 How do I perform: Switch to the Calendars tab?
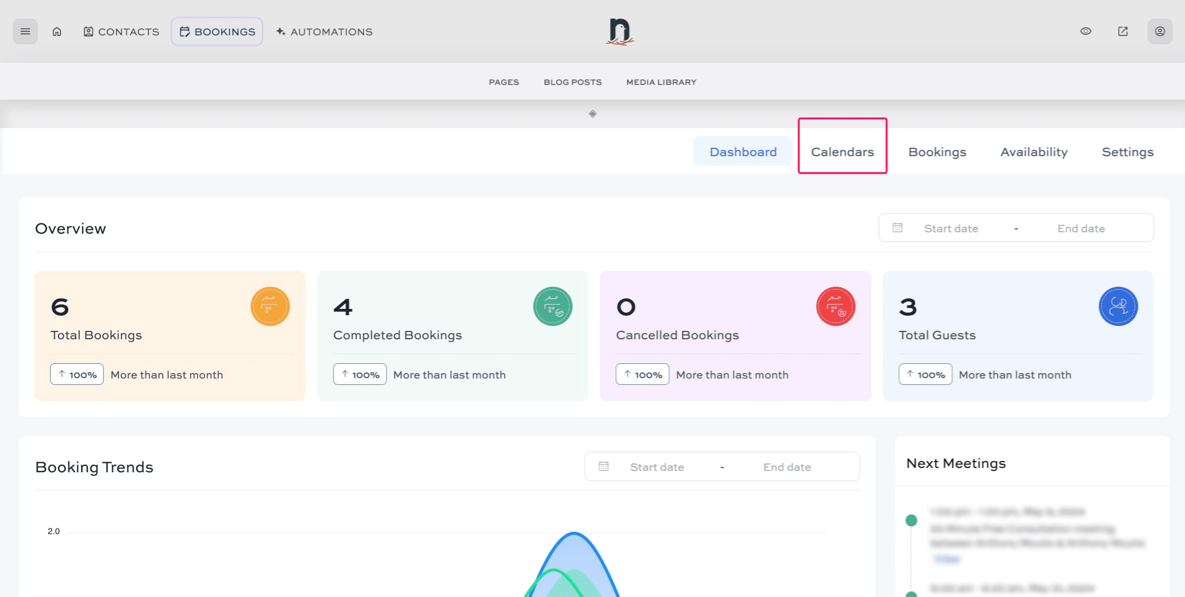(842, 152)
